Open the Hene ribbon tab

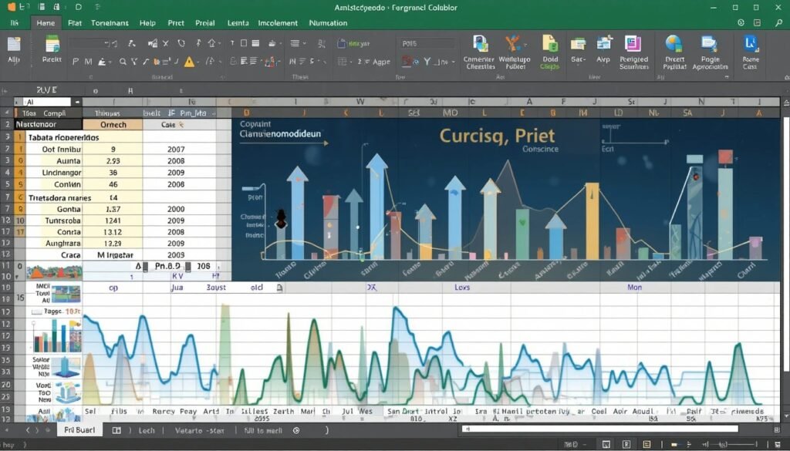pos(46,23)
